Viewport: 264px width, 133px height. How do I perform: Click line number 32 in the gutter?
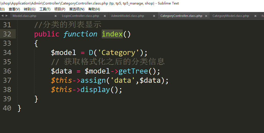(x=7, y=34)
